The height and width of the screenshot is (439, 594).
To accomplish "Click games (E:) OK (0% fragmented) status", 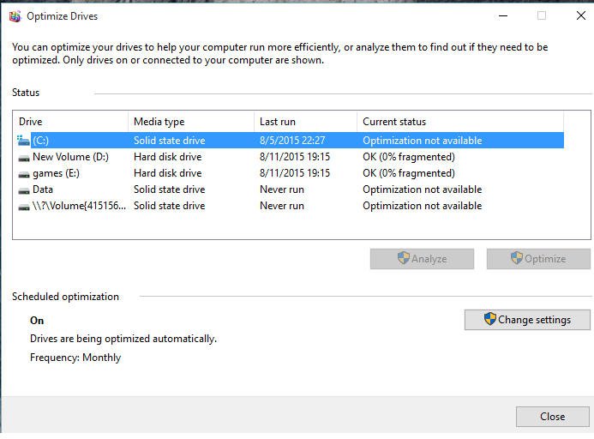I will pyautogui.click(x=408, y=173).
